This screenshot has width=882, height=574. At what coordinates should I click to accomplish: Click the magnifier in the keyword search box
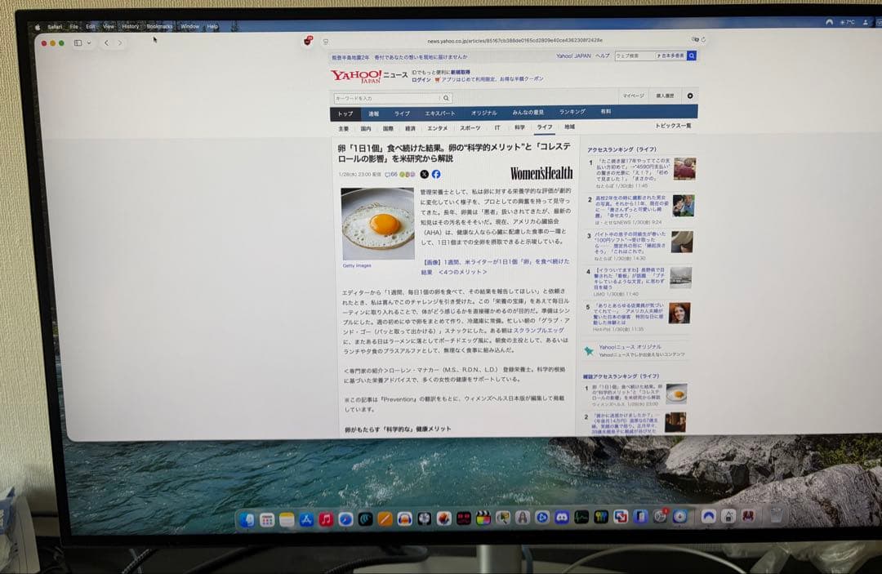pyautogui.click(x=446, y=96)
